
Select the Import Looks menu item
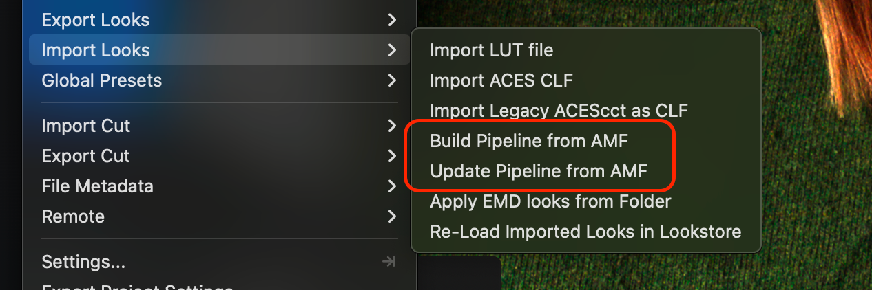click(x=95, y=50)
